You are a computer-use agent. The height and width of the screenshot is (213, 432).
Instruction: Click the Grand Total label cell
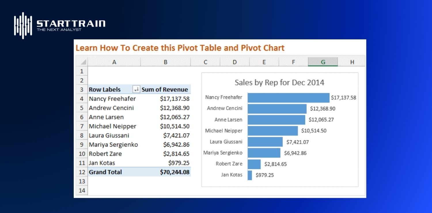(105, 172)
